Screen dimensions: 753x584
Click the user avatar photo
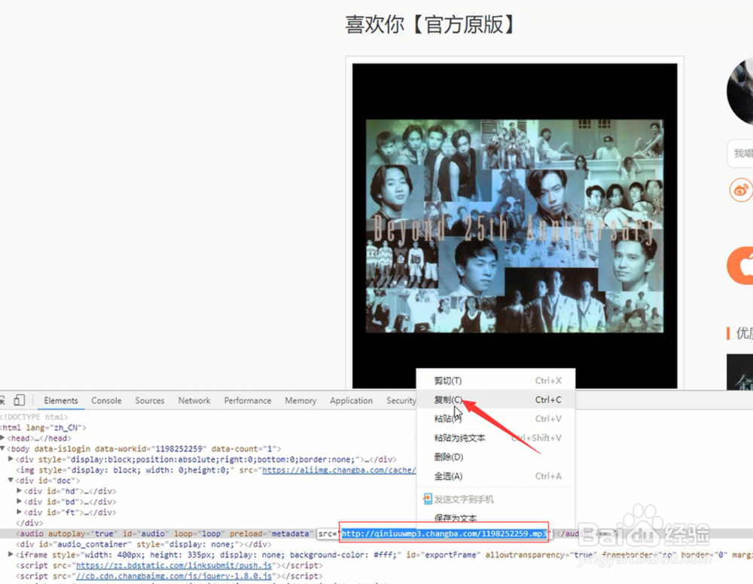[x=740, y=92]
